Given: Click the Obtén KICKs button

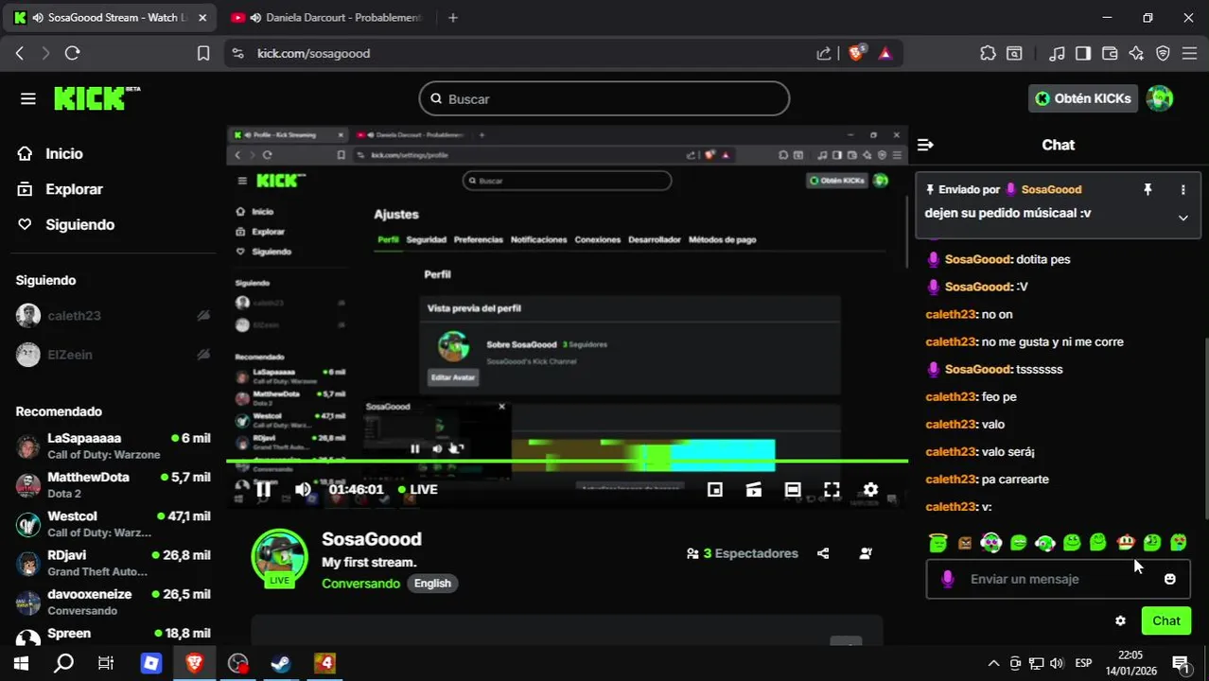Looking at the screenshot, I should [x=1083, y=98].
